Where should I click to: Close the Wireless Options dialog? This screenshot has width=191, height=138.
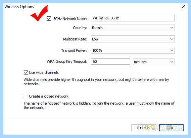pos(183,7)
